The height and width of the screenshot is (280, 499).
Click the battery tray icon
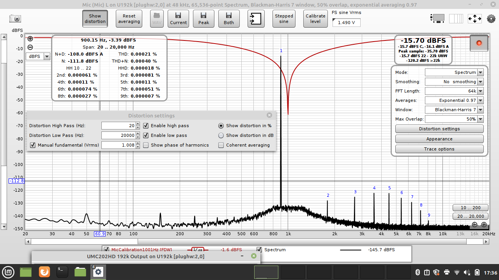[x=477, y=272]
